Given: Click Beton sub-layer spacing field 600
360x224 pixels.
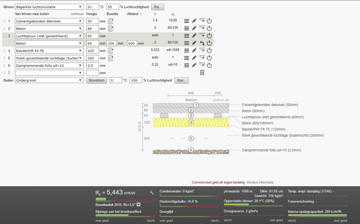Looking at the screenshot, I should [x=132, y=43].
